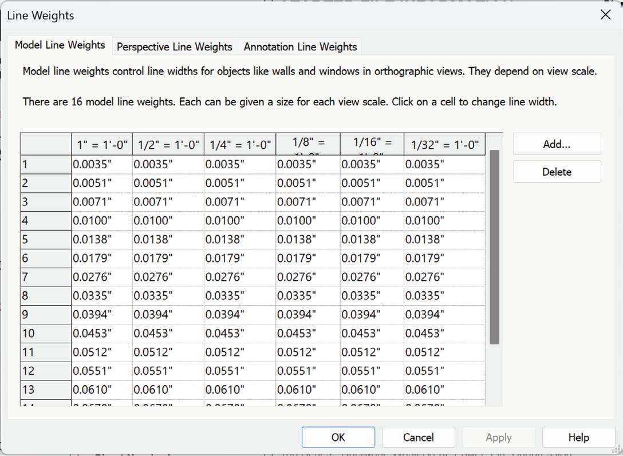This screenshot has height=456, width=623.
Task: Switch to Perspective Line Weights tab
Action: [x=175, y=46]
